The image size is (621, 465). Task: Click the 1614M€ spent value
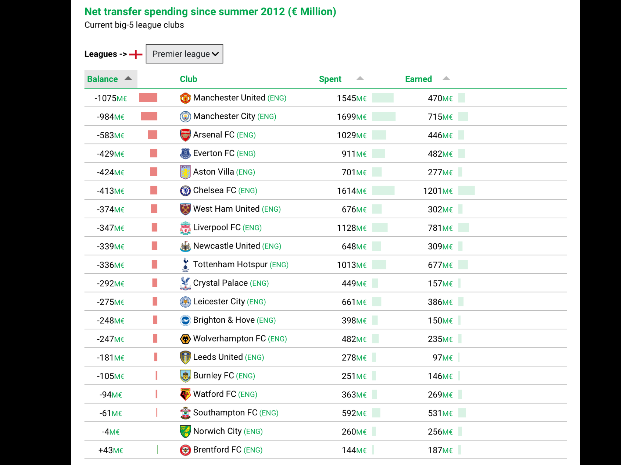coord(352,191)
